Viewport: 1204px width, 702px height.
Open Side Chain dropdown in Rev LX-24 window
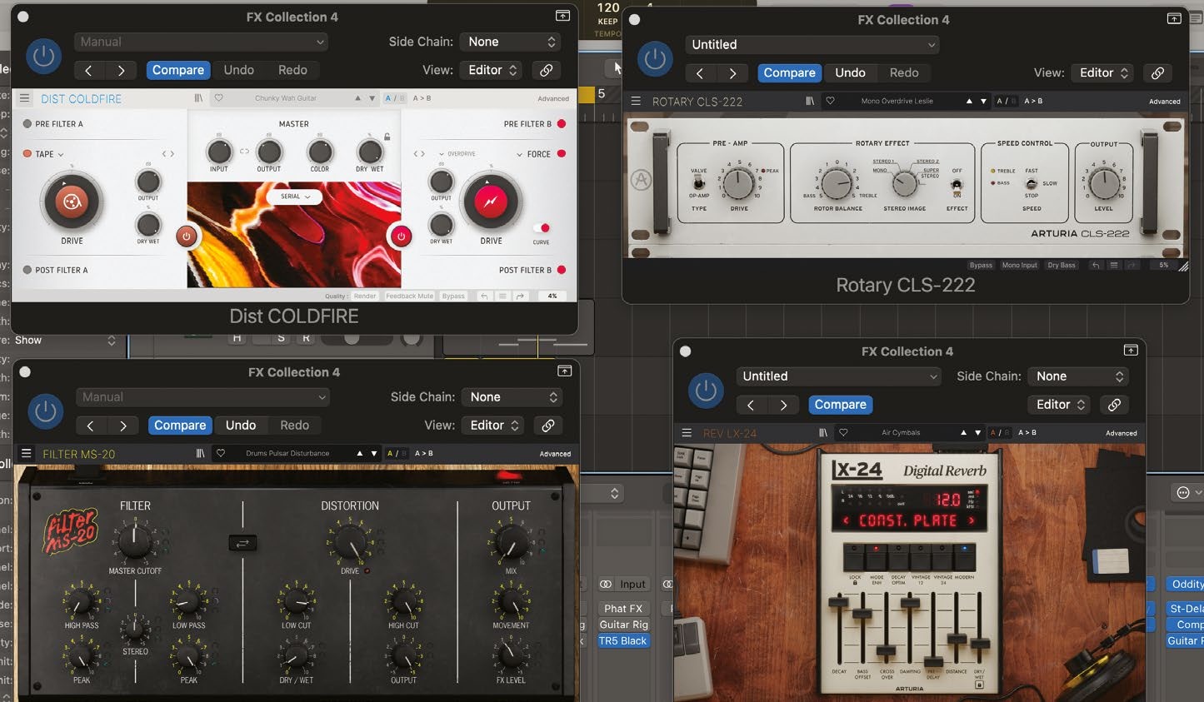tap(1078, 376)
